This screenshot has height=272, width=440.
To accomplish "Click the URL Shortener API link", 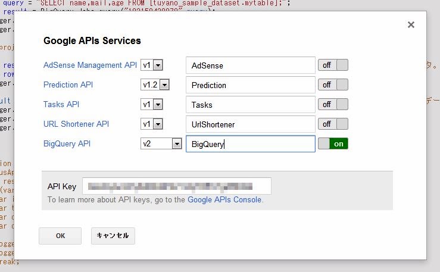I will pos(76,124).
